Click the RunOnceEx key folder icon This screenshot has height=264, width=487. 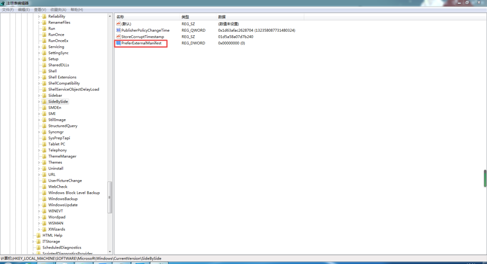coord(44,41)
